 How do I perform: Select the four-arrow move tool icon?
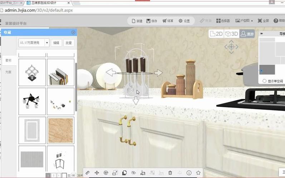(x=97, y=173)
